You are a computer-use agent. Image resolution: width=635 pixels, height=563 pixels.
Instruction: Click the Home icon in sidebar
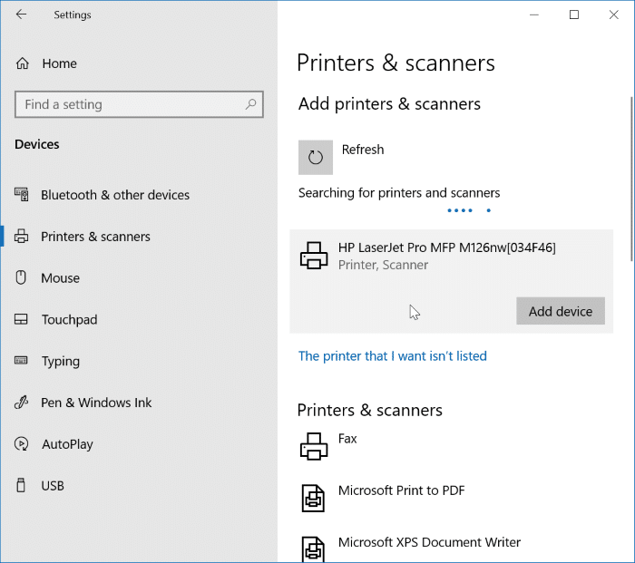[23, 63]
